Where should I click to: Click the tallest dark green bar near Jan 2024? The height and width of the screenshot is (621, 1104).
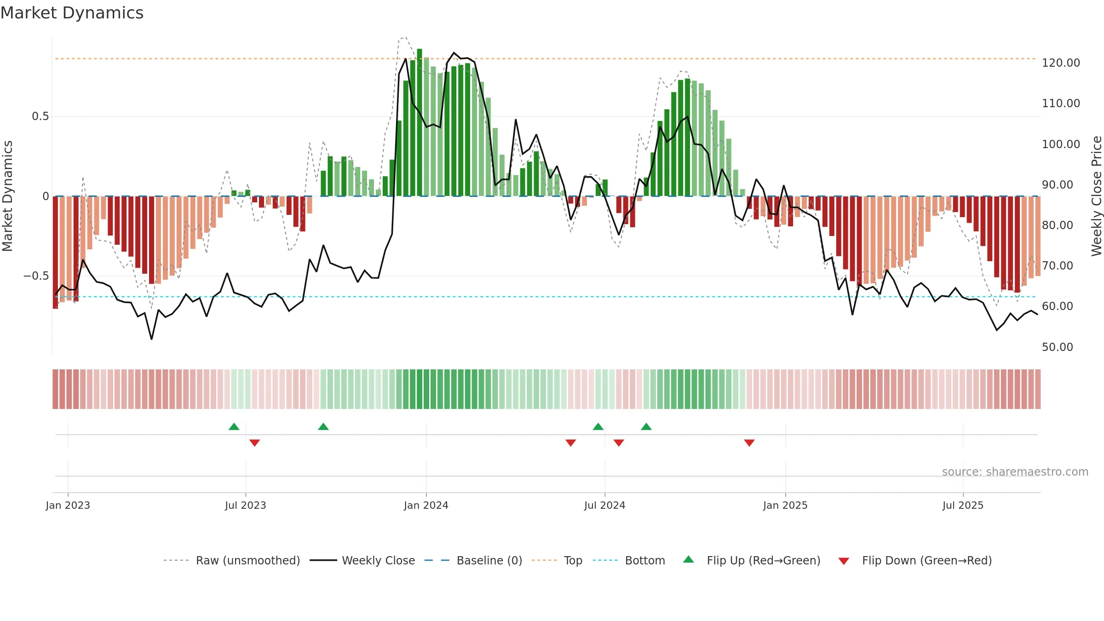pos(420,122)
